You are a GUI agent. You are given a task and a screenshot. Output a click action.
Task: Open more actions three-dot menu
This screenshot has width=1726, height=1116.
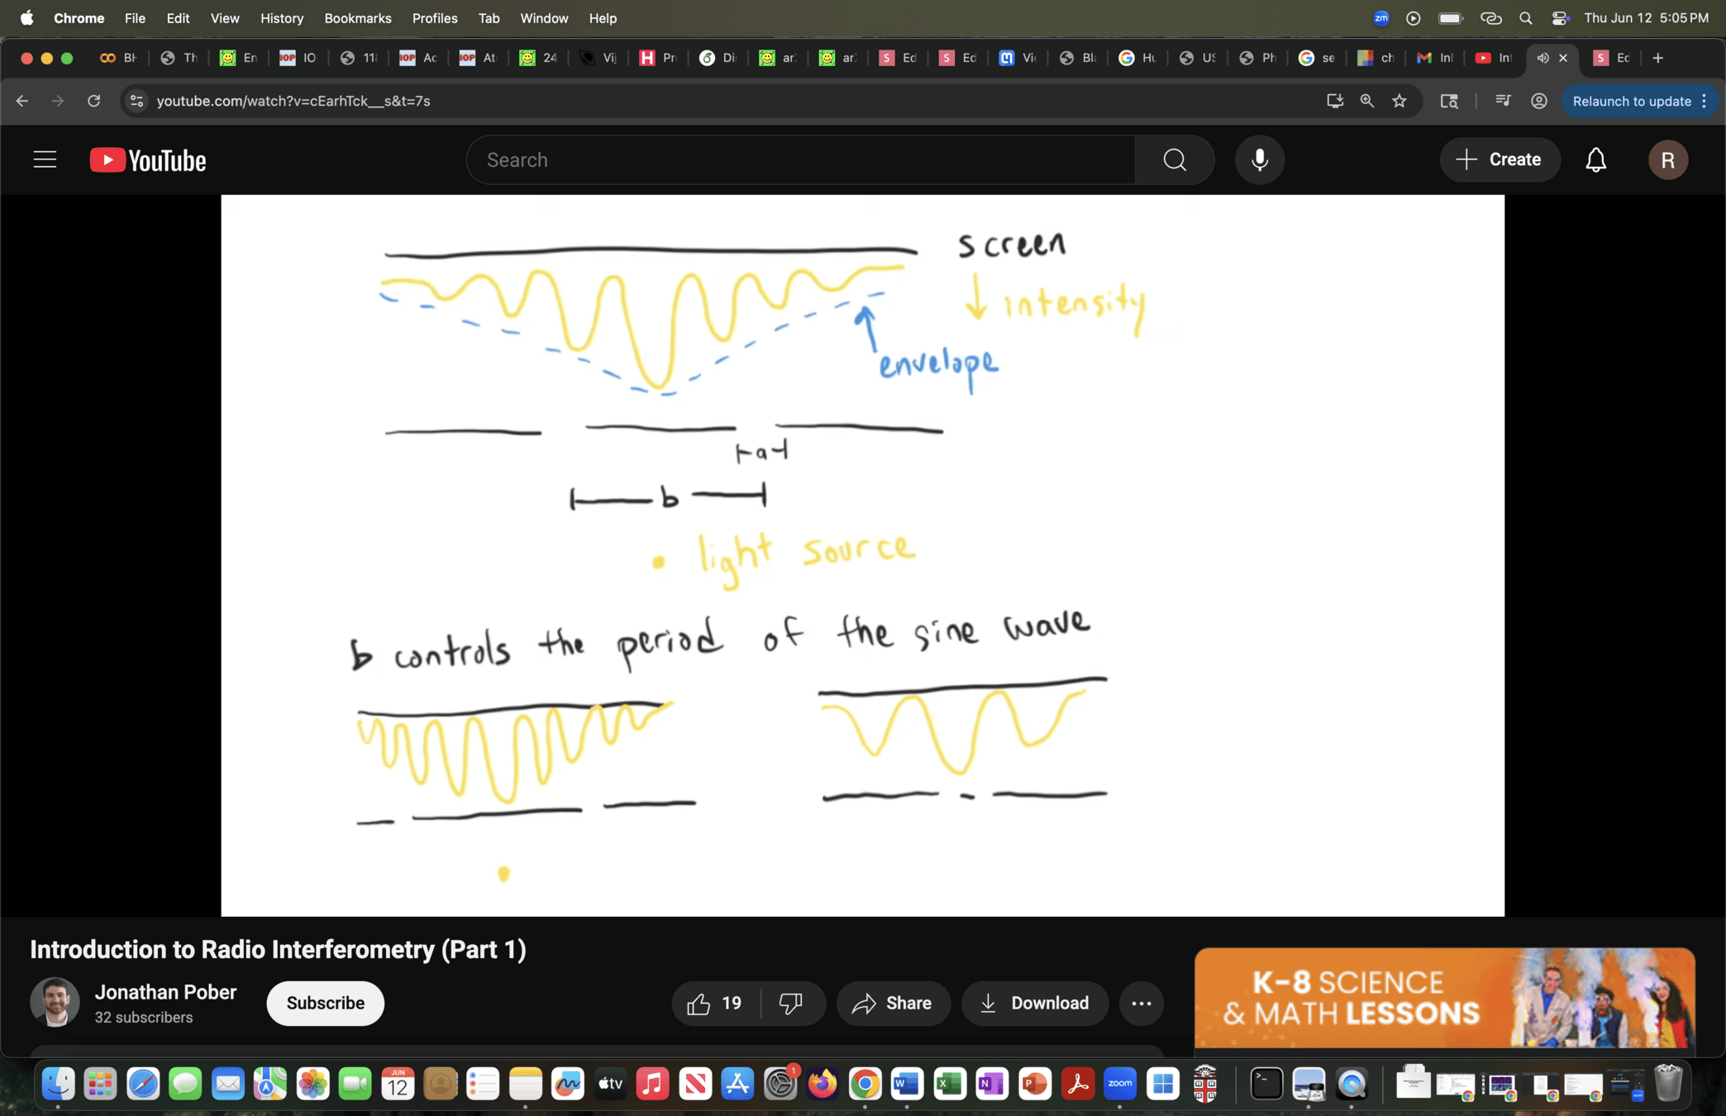point(1141,1003)
